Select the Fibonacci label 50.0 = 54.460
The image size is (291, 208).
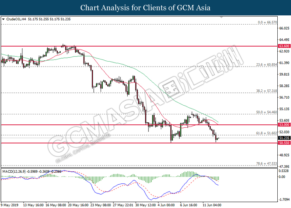coord(266,112)
